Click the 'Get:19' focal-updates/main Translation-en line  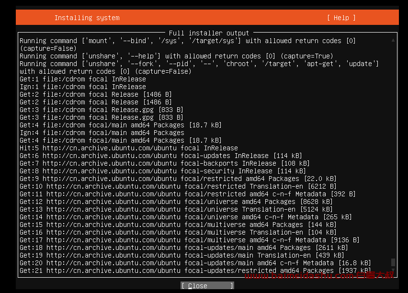click(182, 255)
